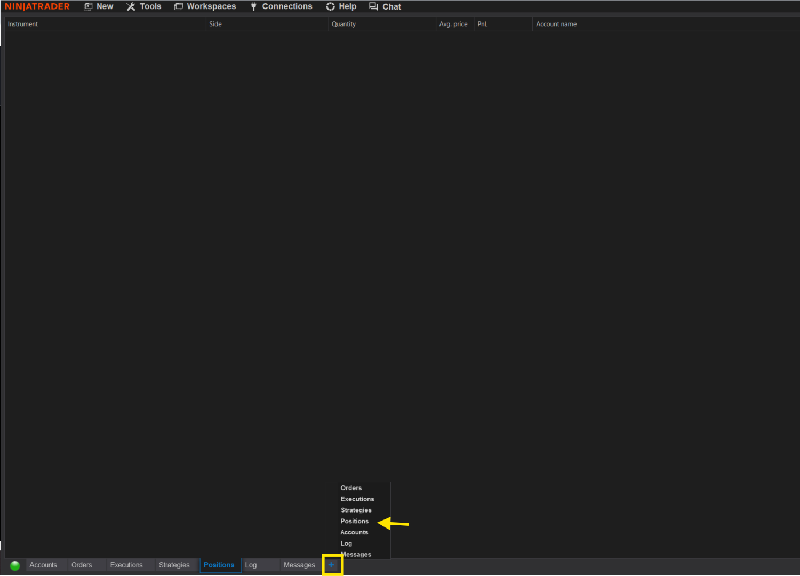Sort by the Side column header

267,24
